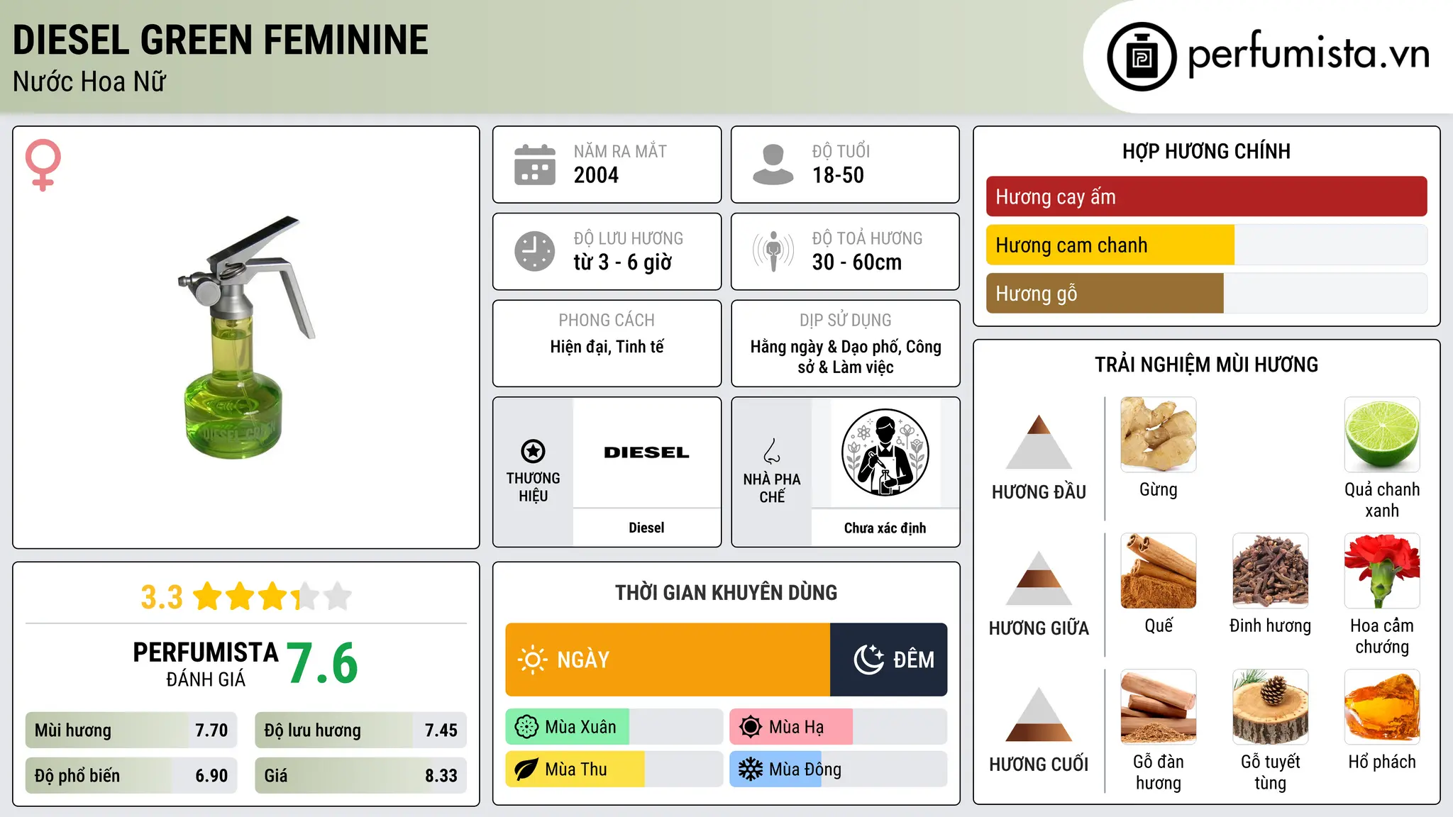
Task: Click the Gỗ đàn hương sandalwood image
Action: [1159, 707]
